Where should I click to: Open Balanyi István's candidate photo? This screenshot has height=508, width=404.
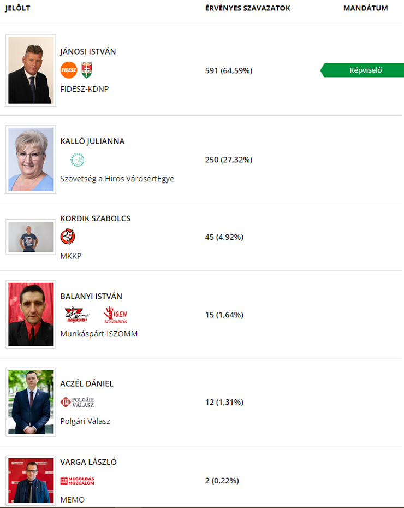pyautogui.click(x=31, y=315)
